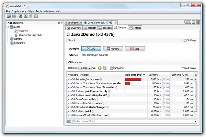Pause the live results
Viewport: 206px width, 137px height.
(100, 68)
